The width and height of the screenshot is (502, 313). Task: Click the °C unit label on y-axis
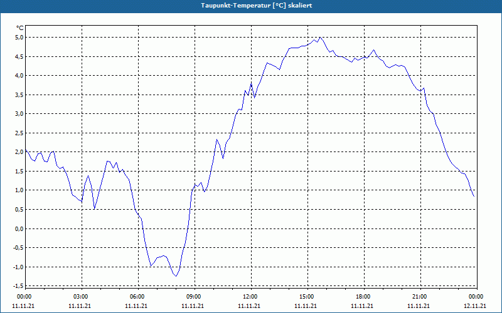click(20, 28)
